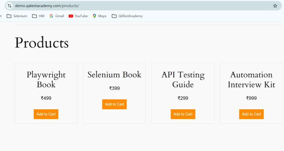The image size is (284, 151).
Task: Add Selenium Book to cart
Action: [114, 104]
